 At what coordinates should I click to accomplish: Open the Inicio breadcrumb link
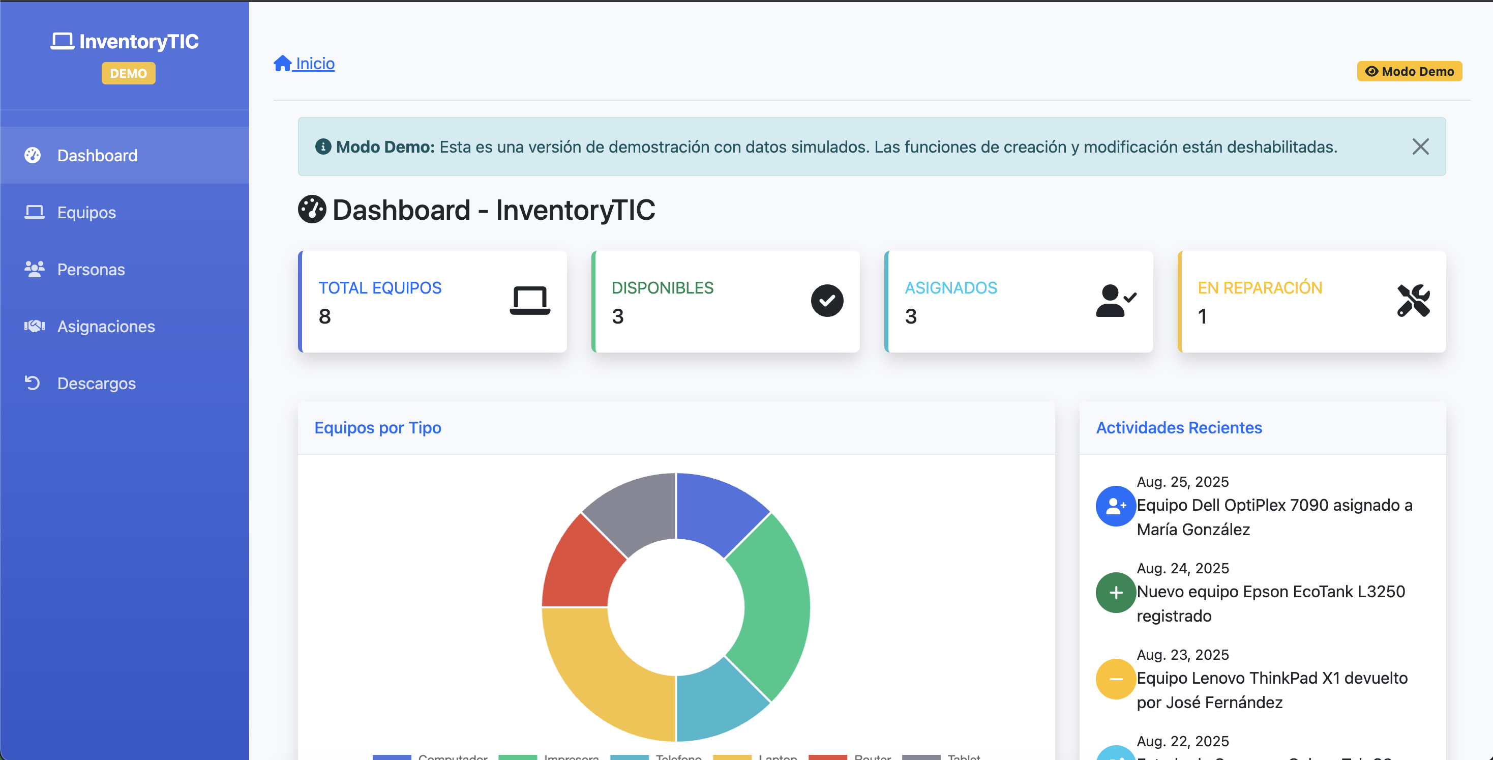pyautogui.click(x=315, y=63)
